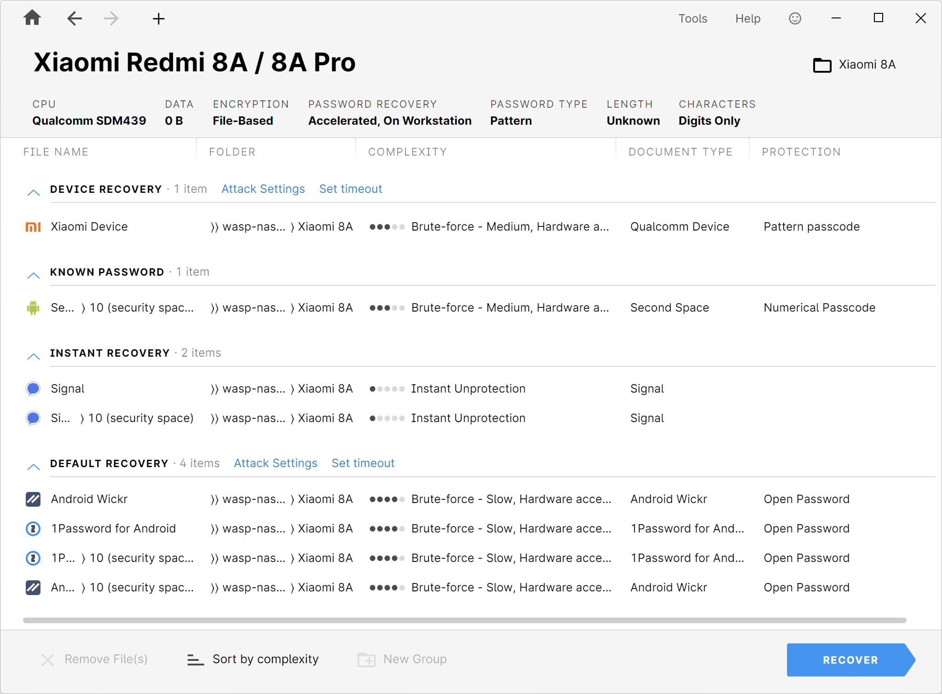Viewport: 942px width, 694px height.
Task: Sort by the COMPLEXITY column header
Action: 408,152
